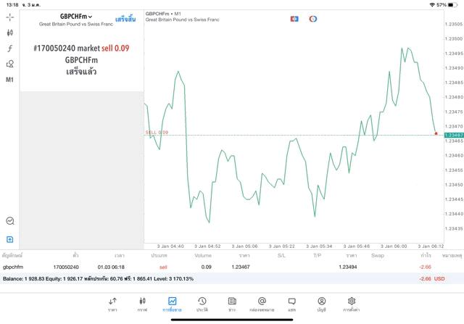Click the chart clock icon in left sidebar

(x=10, y=221)
